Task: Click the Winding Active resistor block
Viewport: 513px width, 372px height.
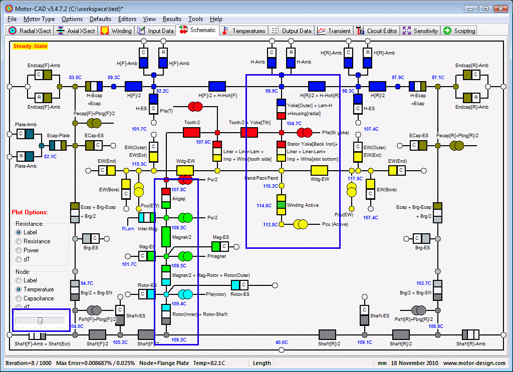Action: click(282, 205)
